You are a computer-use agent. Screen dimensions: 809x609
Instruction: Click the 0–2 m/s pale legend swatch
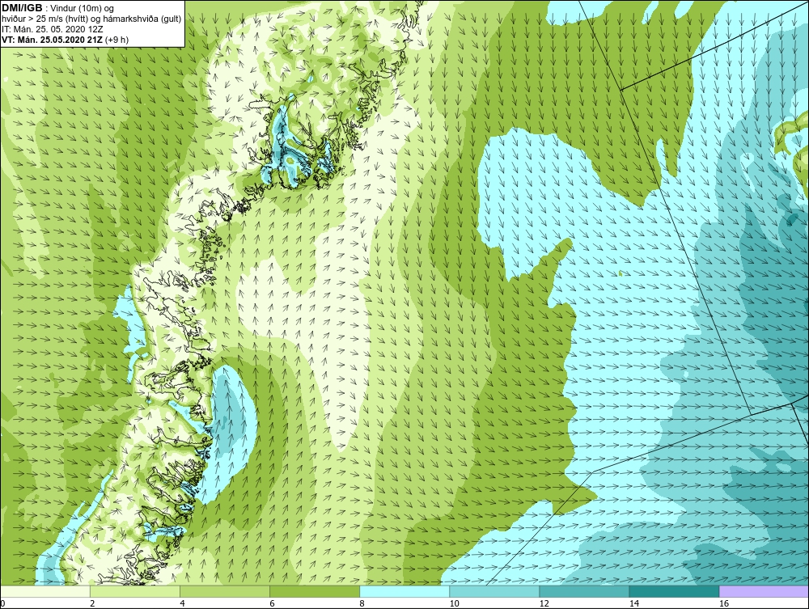45,591
